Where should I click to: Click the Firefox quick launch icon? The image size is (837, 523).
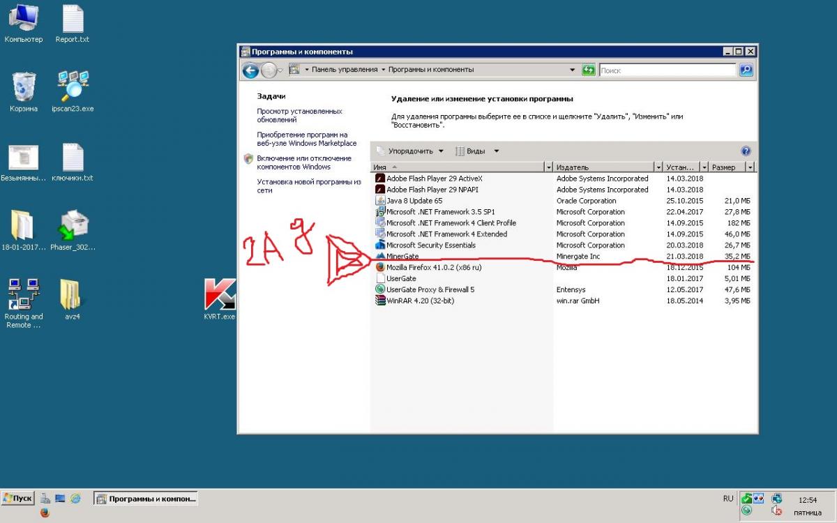45,513
